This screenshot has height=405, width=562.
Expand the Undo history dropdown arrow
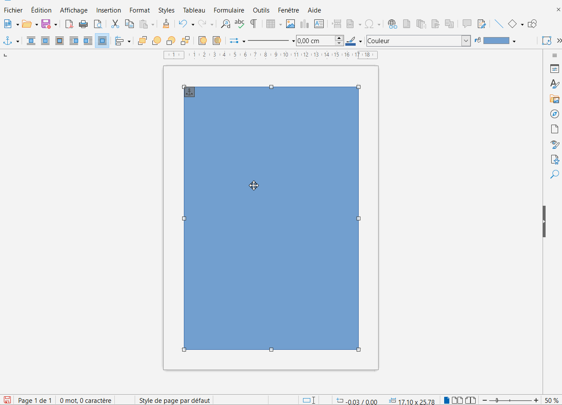click(x=193, y=25)
